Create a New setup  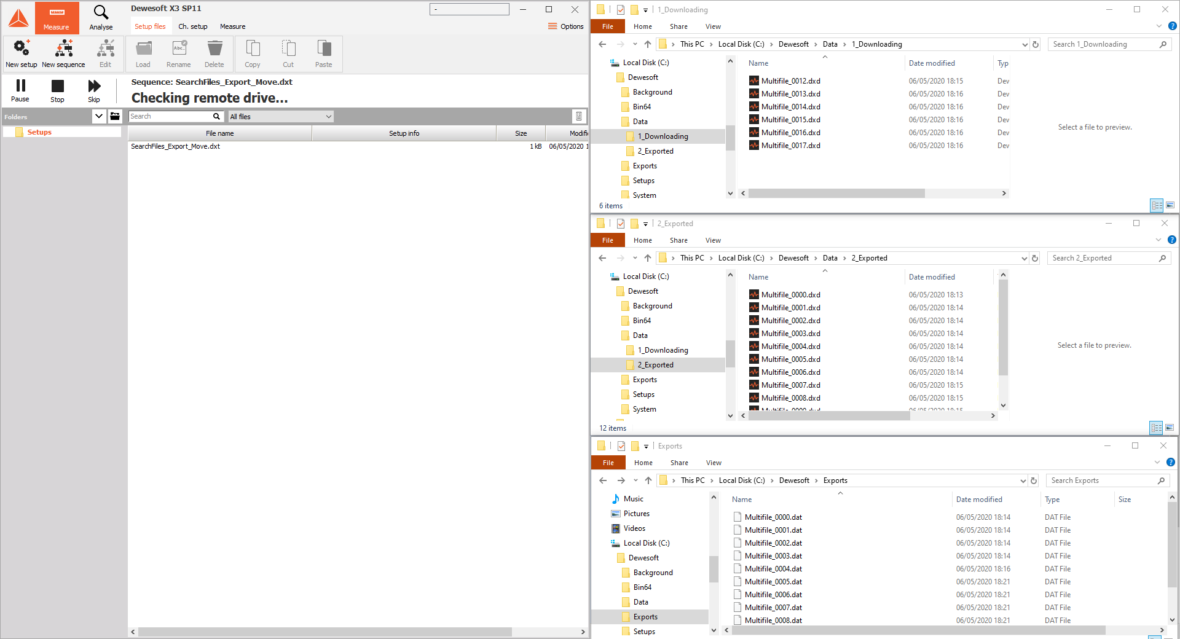click(22, 53)
